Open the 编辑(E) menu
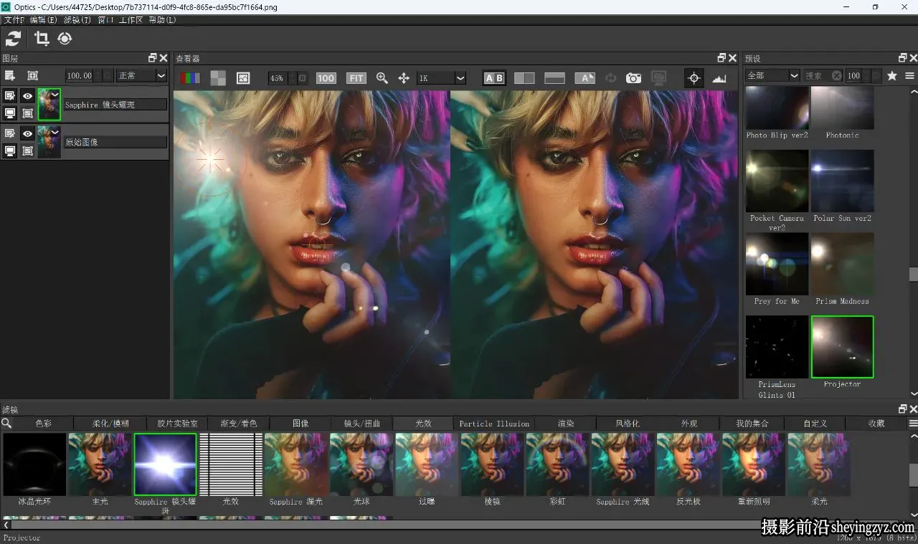 (43, 20)
